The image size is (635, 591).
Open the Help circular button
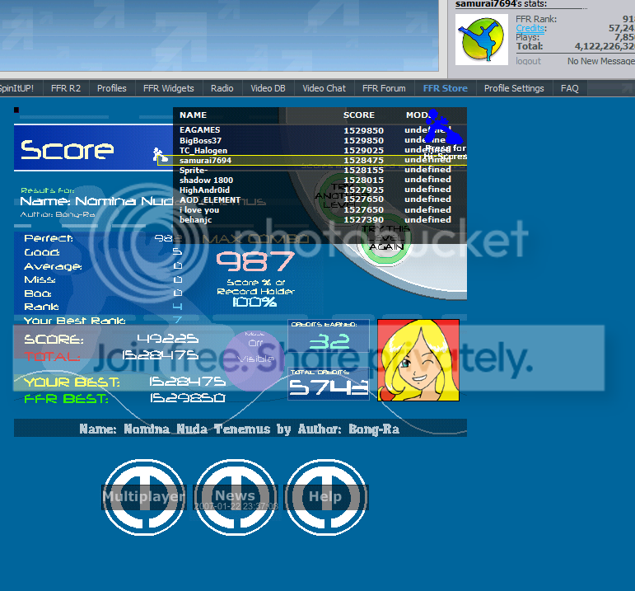(325, 496)
